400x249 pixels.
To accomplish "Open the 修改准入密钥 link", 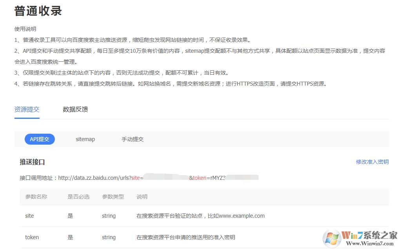I will point(371,161).
